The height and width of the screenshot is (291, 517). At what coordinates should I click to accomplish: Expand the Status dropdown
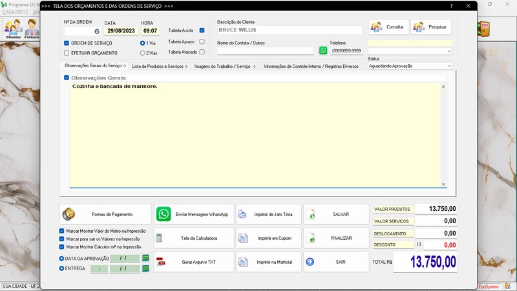click(448, 65)
